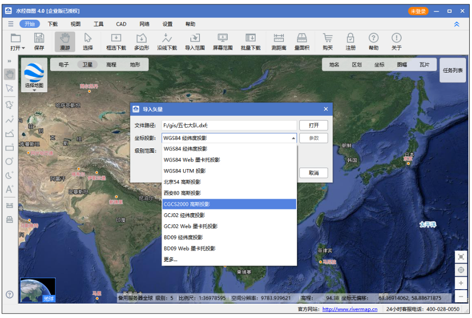Viewport: 472px width, 318px height.
Task: Expand the 打开 toolbar dropdown arrow
Action: [23, 49]
